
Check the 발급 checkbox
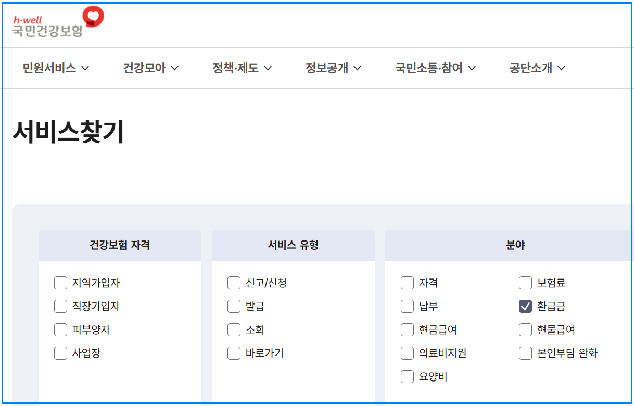(x=234, y=306)
